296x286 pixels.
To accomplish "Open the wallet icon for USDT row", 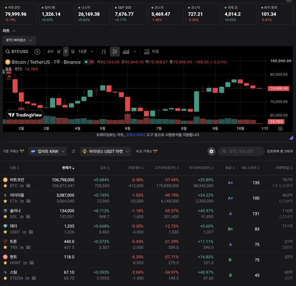I will (31, 232).
